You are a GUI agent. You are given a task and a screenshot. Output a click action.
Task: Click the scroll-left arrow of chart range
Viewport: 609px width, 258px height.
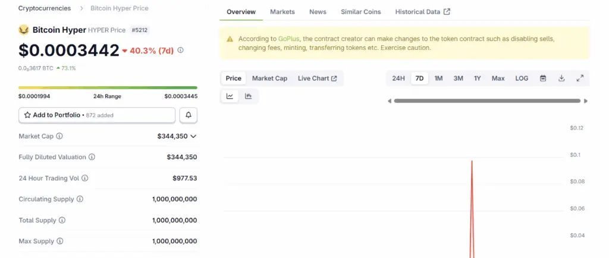tap(390, 101)
